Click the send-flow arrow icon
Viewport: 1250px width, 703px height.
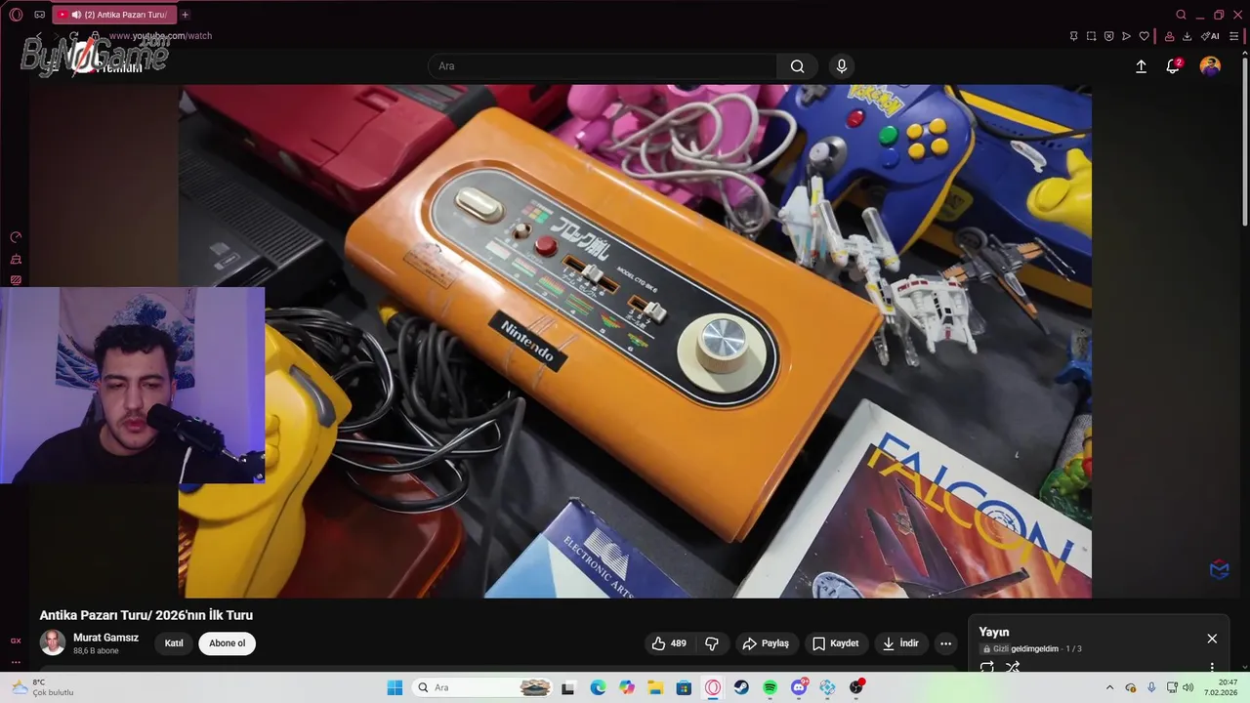coord(1126,36)
